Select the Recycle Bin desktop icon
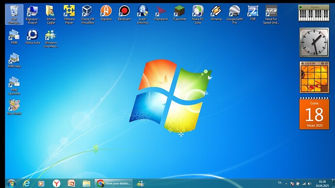This screenshot has height=188, width=335. [x=14, y=15]
